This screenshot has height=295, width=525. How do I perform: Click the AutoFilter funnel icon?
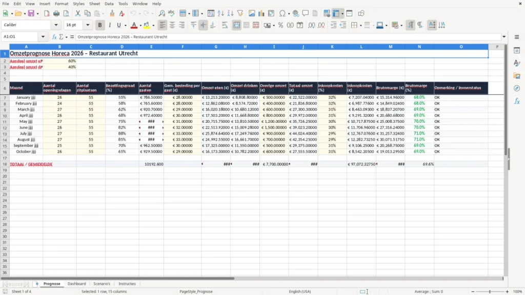(x=240, y=13)
